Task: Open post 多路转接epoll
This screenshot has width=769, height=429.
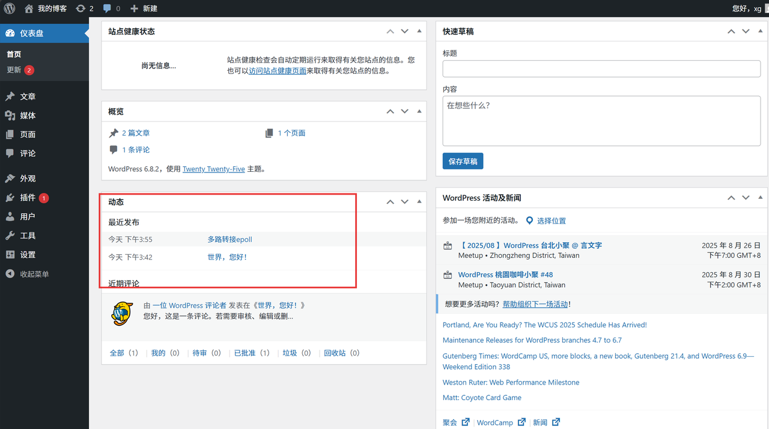Action: 229,239
